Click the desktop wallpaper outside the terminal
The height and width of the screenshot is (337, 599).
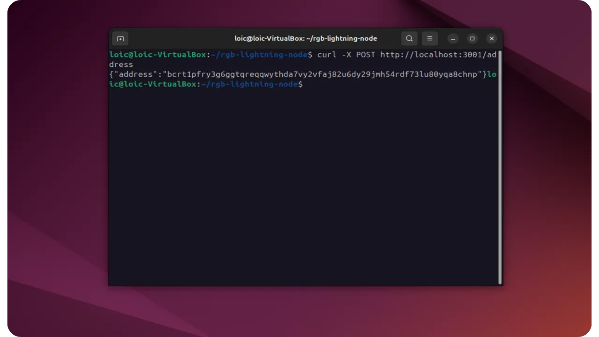(x=56, y=187)
